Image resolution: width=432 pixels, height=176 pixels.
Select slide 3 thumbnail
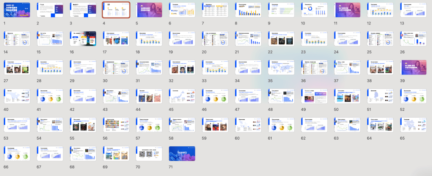coord(83,10)
